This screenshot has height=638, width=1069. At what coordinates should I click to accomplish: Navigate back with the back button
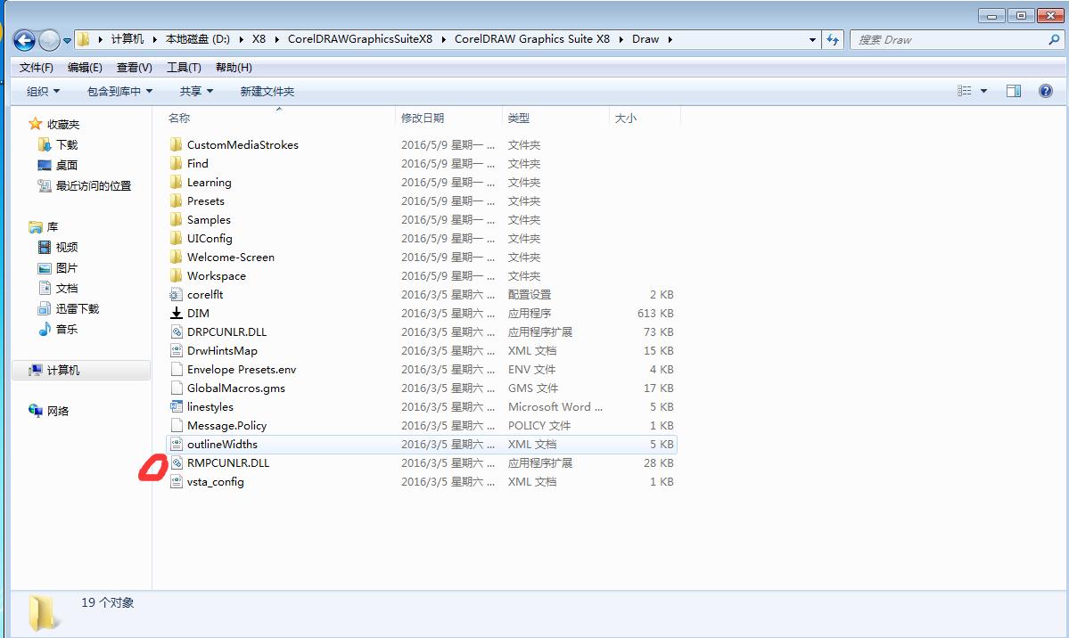[x=24, y=39]
